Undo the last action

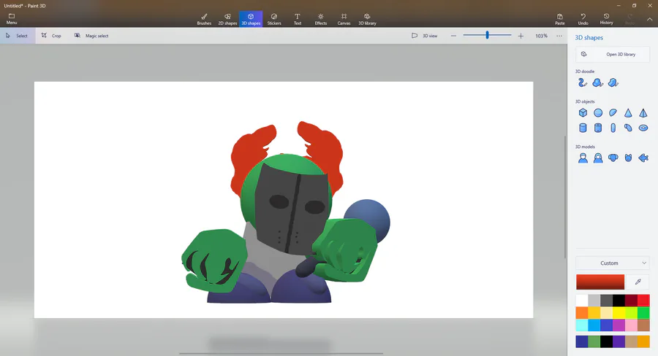583,19
